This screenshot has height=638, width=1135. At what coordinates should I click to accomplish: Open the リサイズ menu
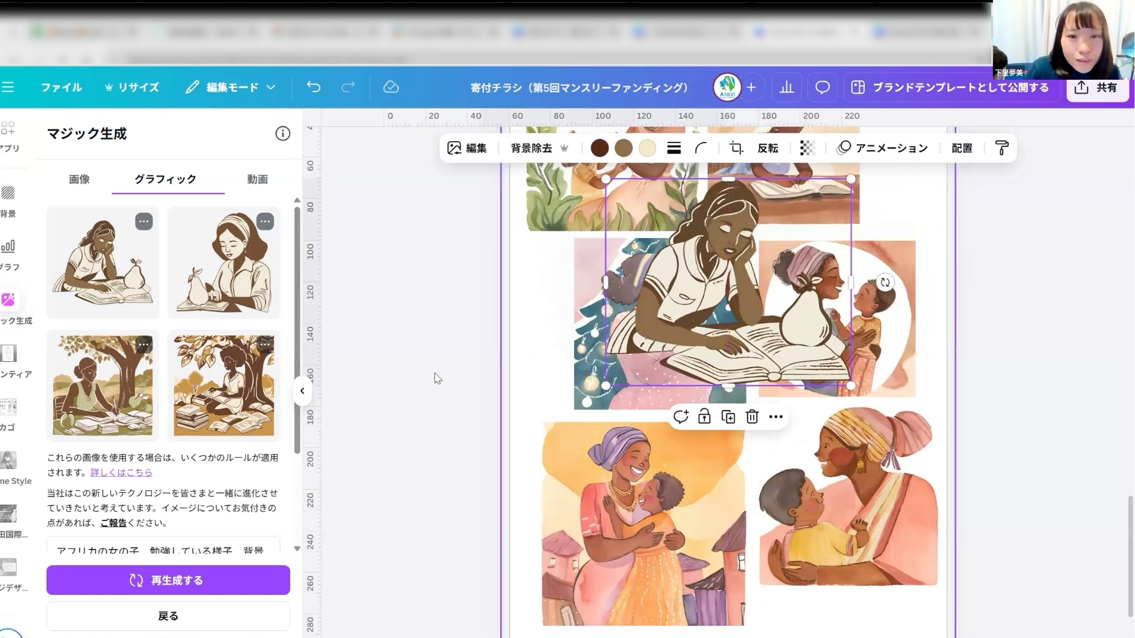[132, 87]
